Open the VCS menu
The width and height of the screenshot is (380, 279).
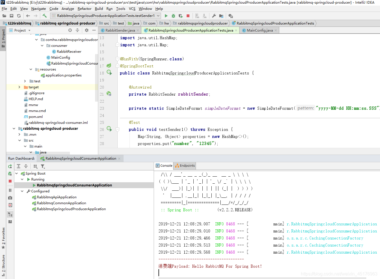coord(132,9)
